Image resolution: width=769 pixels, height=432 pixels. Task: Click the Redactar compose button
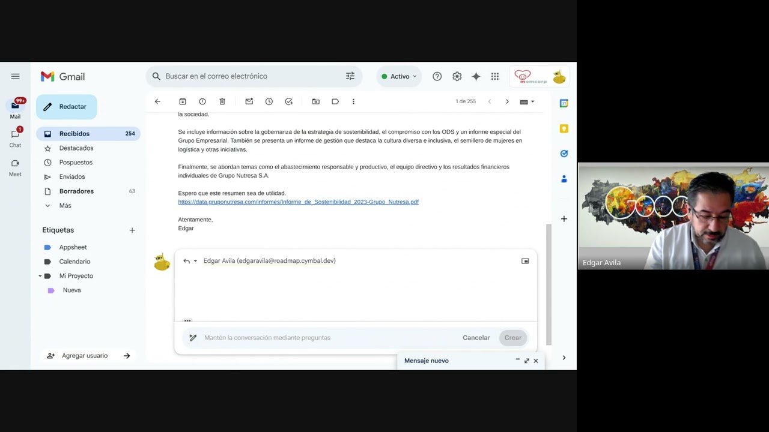point(66,107)
